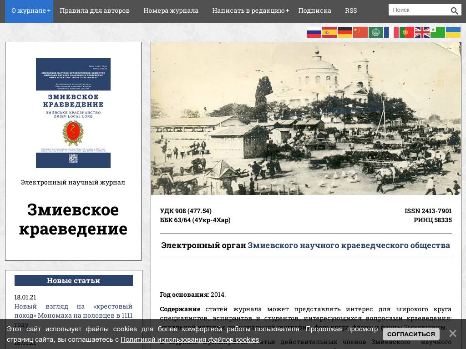
Task: Go to 'Номера журнала' section
Action: (171, 11)
